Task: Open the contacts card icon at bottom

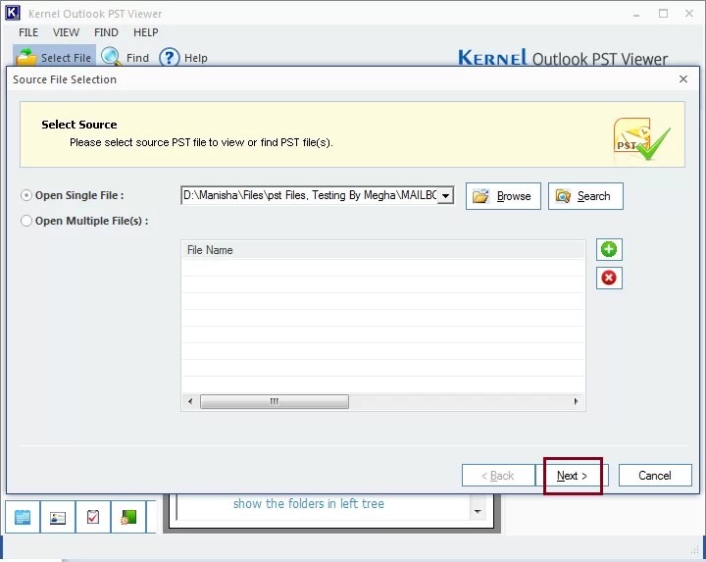Action: coord(58,518)
